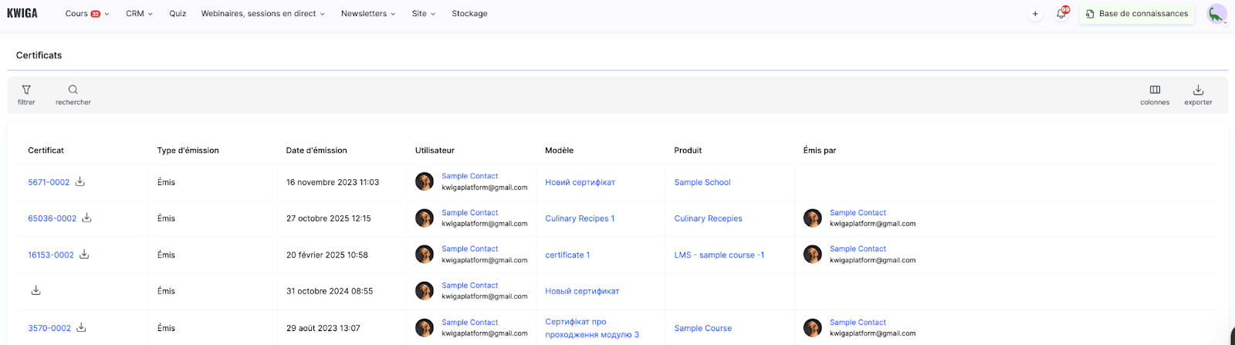Click the plus add icon in header

tap(1035, 14)
